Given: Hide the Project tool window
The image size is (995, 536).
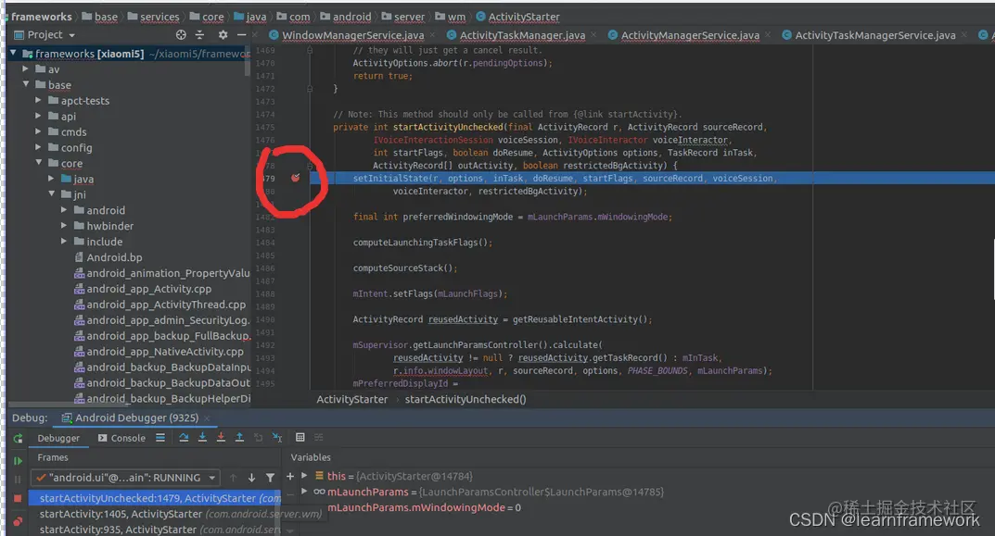Looking at the screenshot, I should (241, 35).
